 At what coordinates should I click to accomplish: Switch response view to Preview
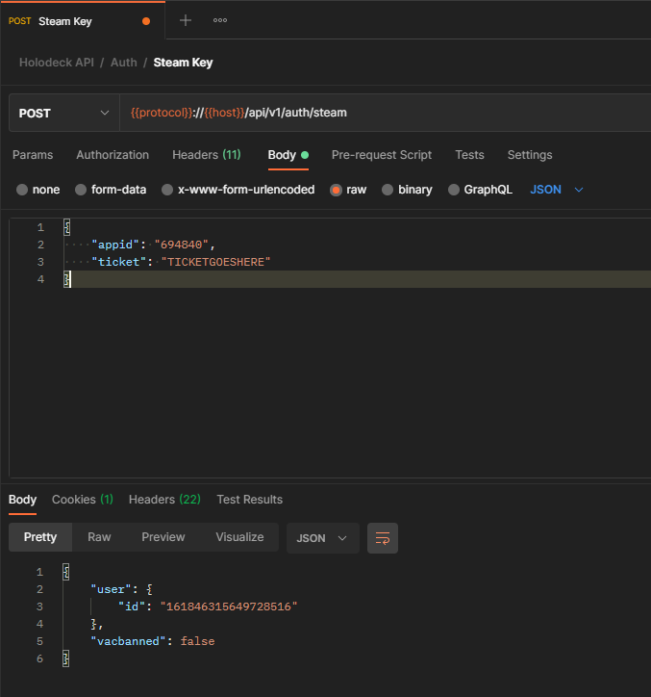click(x=163, y=537)
